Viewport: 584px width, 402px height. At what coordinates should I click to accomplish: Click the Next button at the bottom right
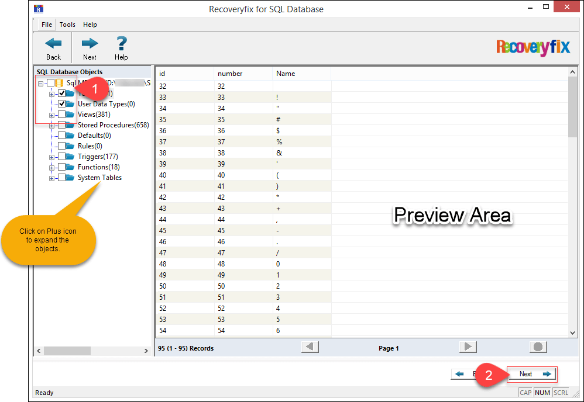(532, 374)
